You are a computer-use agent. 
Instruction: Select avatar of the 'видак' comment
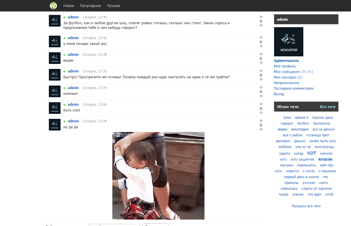click(55, 58)
